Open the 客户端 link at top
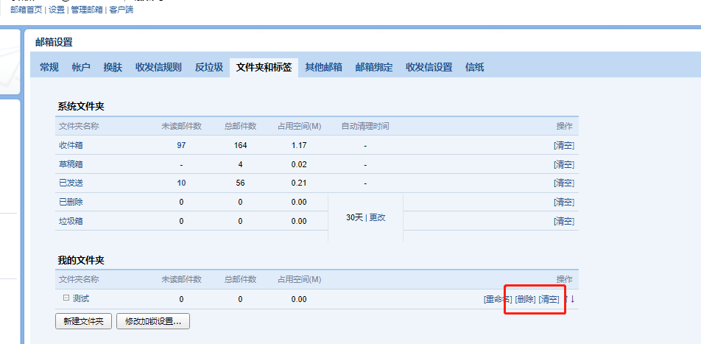 [121, 10]
